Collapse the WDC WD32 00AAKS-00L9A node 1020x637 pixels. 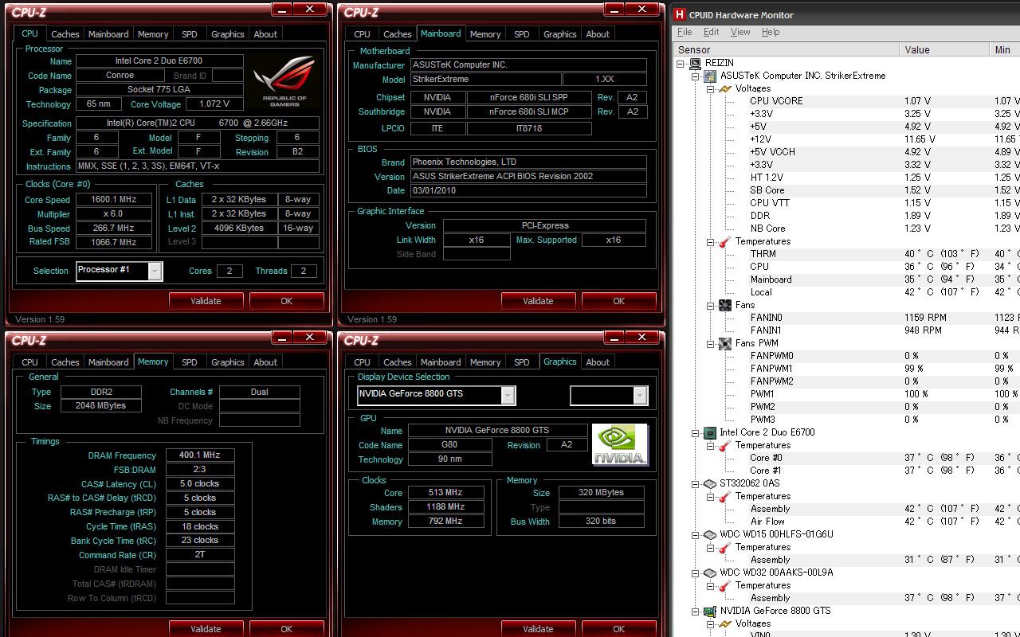point(696,573)
